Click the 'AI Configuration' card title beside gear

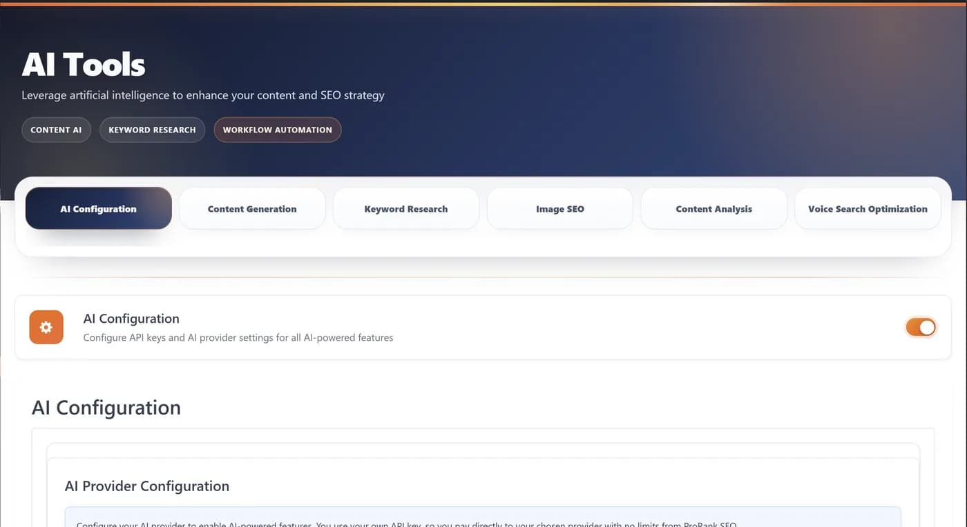coord(131,319)
